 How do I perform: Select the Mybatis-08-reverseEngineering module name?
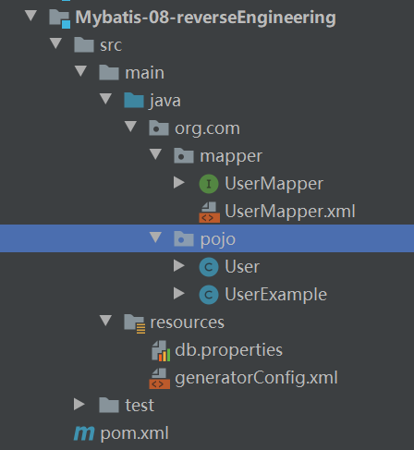click(x=206, y=18)
